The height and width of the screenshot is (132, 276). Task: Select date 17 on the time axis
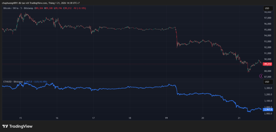point(93,118)
